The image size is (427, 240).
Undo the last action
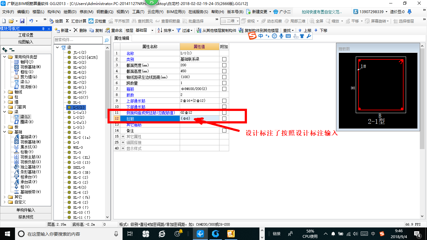pos(31,21)
